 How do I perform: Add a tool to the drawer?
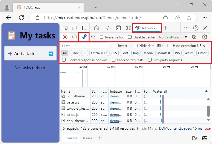100,138
